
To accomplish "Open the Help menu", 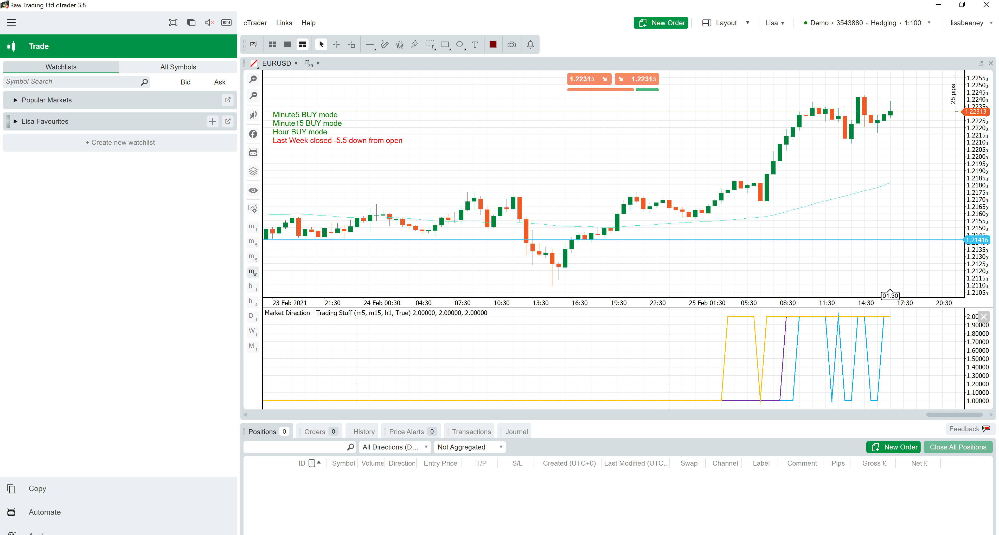I will 308,23.
